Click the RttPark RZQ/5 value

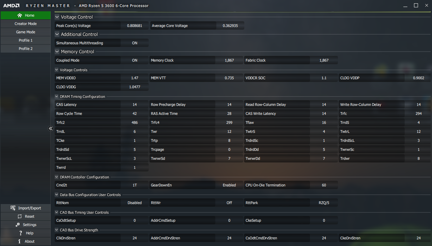coord(324,203)
